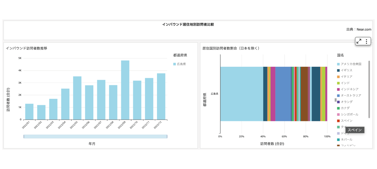Click the left handle of the 年月 range slider
The image size is (377, 169).
click(24, 136)
